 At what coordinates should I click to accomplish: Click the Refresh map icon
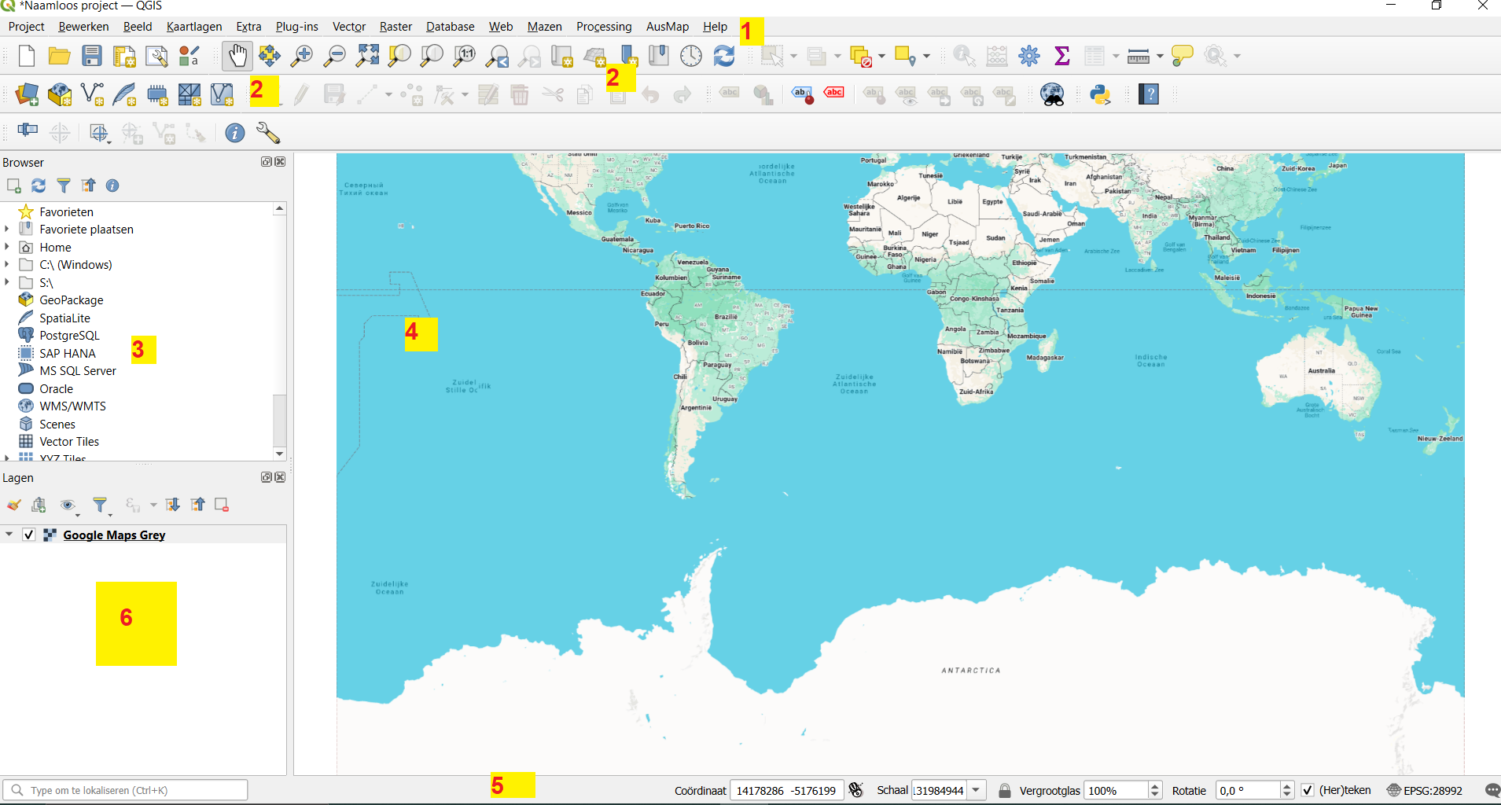tap(723, 56)
